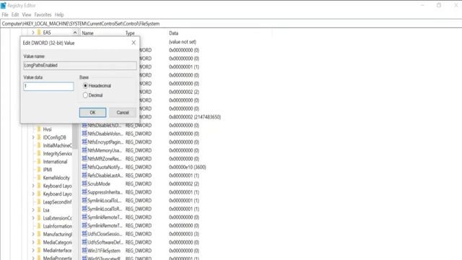Click the data cell 0x80000002 (2147483650)
Screen dimensions: 462x260
pyautogui.click(x=195, y=117)
